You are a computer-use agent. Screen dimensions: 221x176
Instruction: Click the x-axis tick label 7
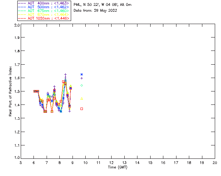point(47,163)
